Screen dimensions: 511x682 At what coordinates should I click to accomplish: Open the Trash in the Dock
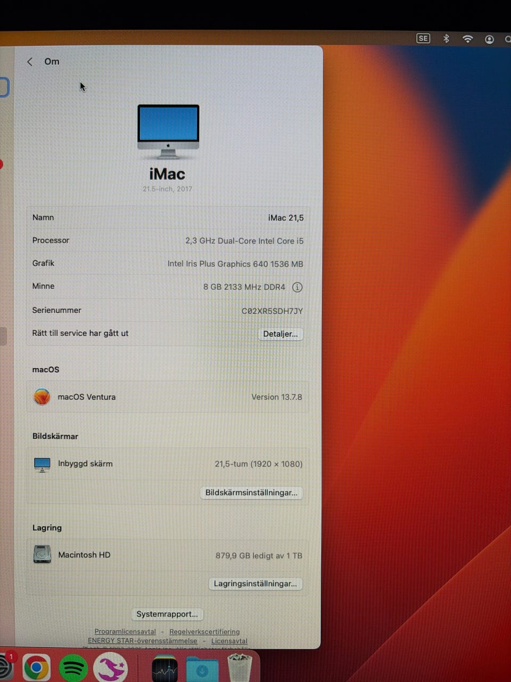(x=240, y=668)
